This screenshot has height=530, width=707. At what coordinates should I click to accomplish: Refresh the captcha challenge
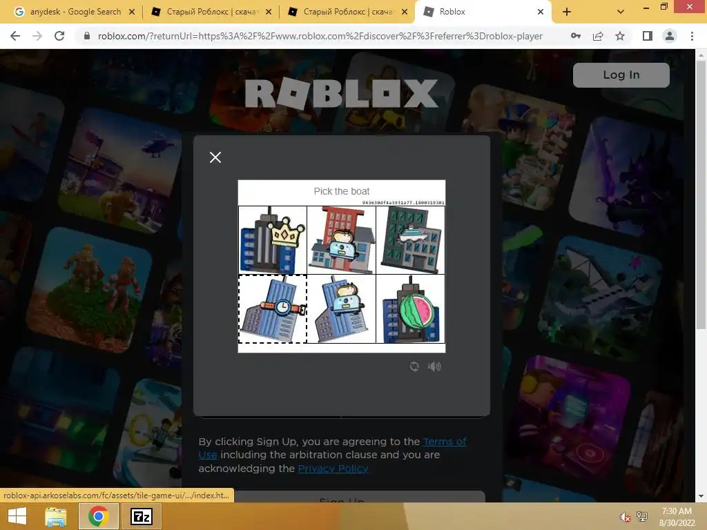point(414,366)
